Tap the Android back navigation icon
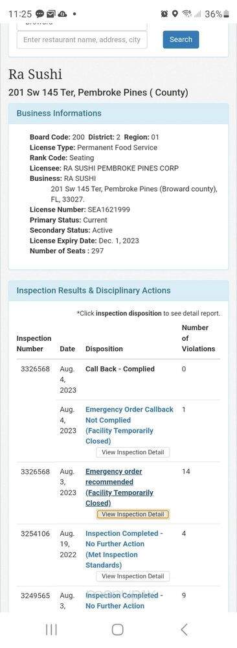 [x=184, y=629]
